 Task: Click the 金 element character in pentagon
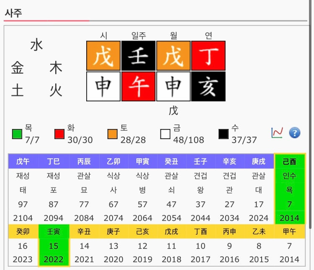click(x=18, y=68)
